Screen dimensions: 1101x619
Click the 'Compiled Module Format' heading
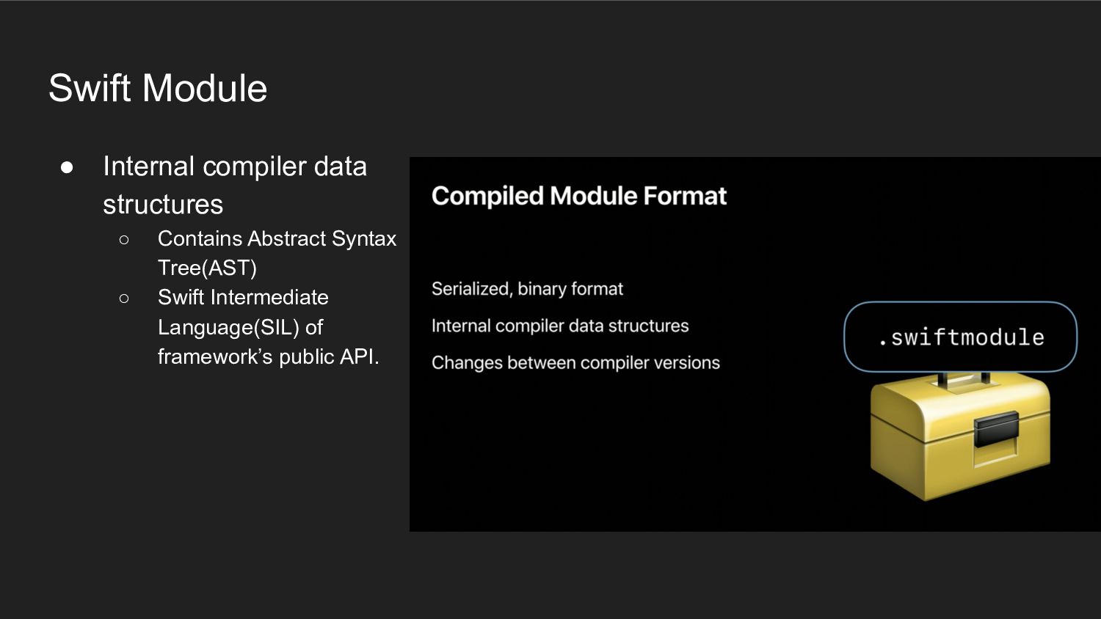[579, 196]
